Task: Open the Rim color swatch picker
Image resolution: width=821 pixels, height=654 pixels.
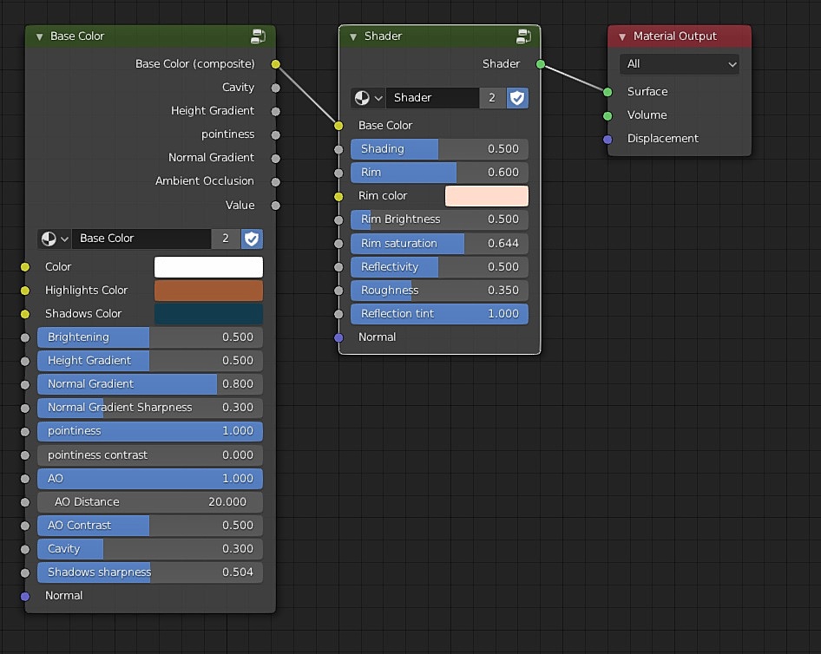Action: tap(486, 196)
